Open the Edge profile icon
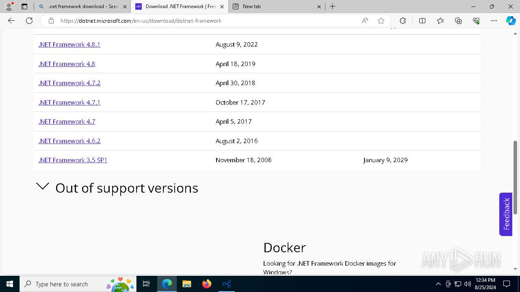The image size is (520, 292). (9, 6)
